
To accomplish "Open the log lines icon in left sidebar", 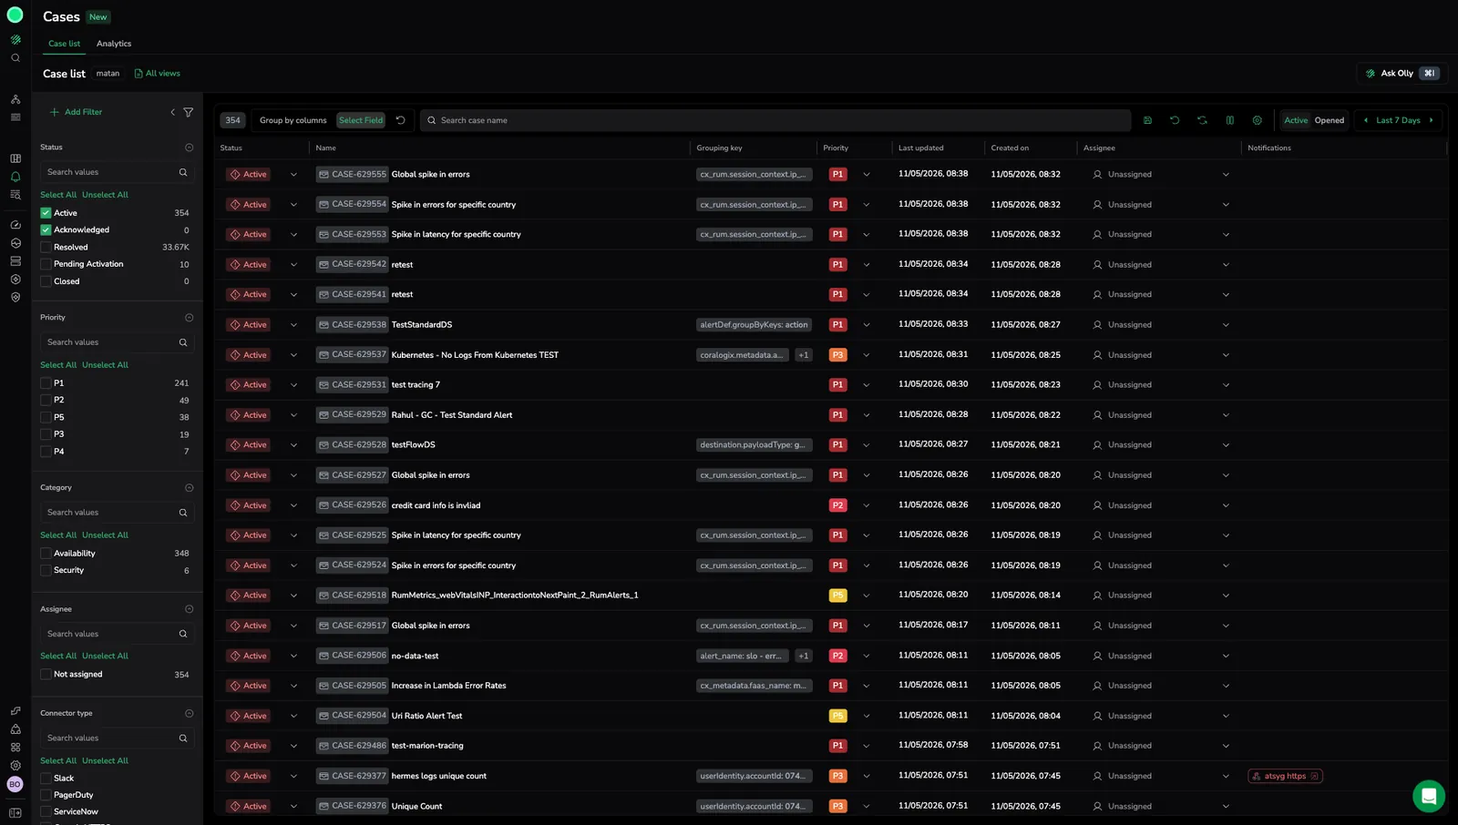I will pyautogui.click(x=15, y=117).
